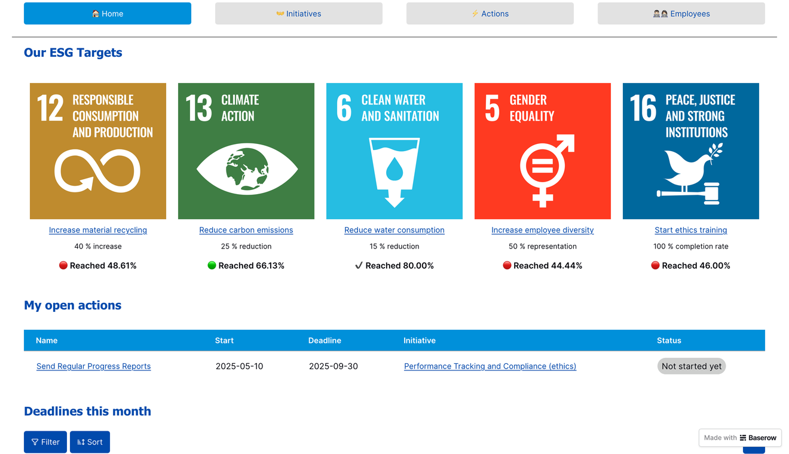Click the 'Our ESG Targets' heading

click(73, 53)
